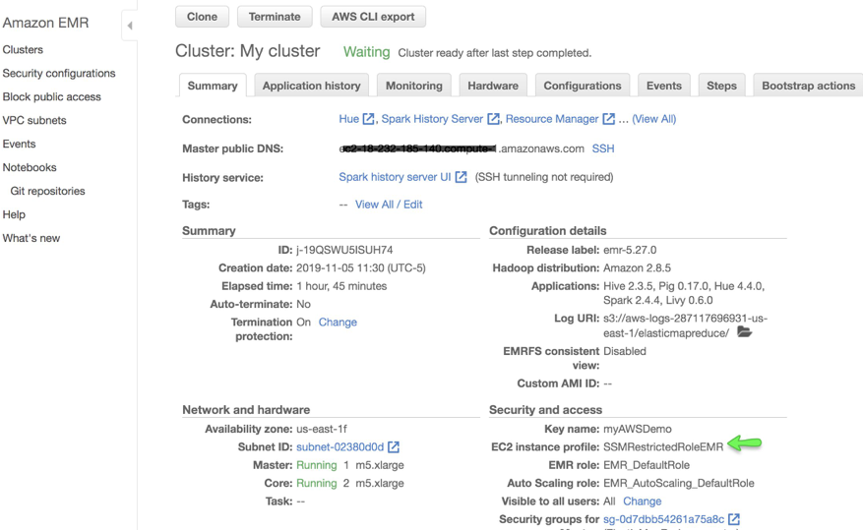Collapse the Amazon EMR sidebar arrow
This screenshot has height=530, width=863.
(x=130, y=26)
